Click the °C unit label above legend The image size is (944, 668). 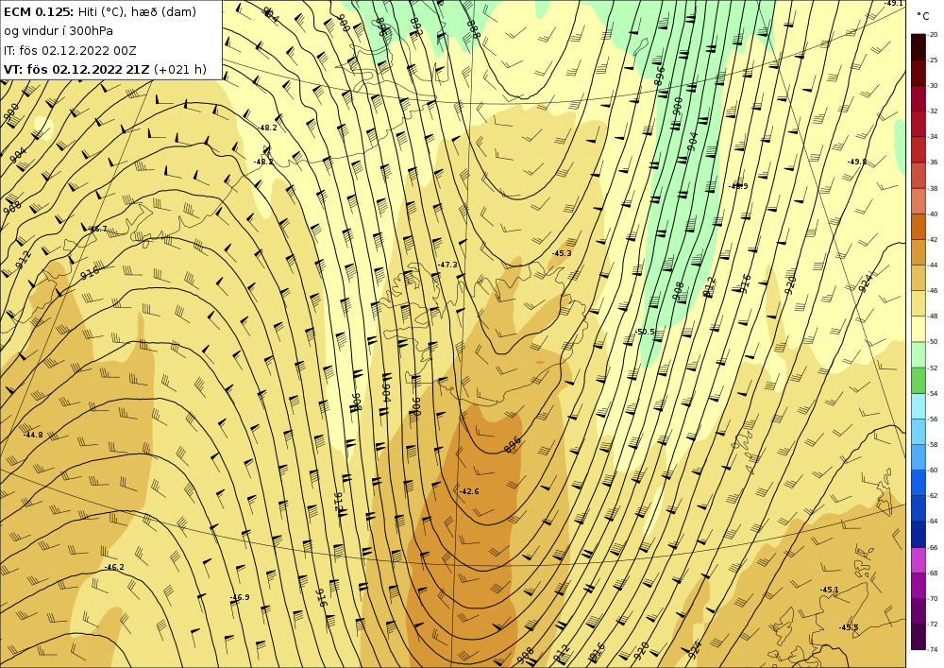coord(922,16)
